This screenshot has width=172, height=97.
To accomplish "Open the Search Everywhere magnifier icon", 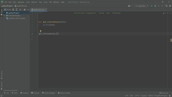I will [x=167, y=6].
